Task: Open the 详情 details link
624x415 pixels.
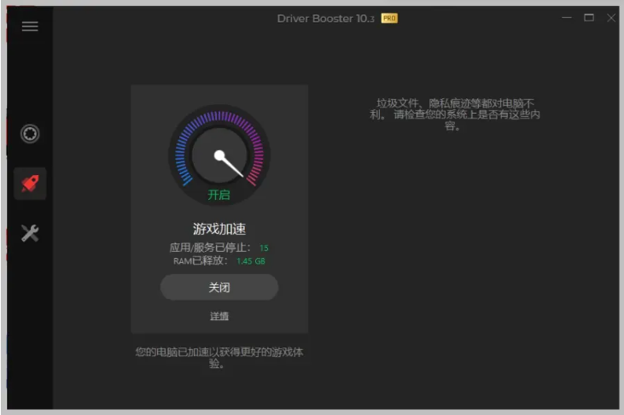Action: (x=219, y=316)
